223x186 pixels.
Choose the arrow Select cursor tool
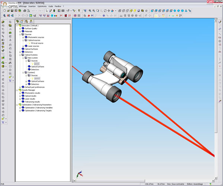coord(47,11)
